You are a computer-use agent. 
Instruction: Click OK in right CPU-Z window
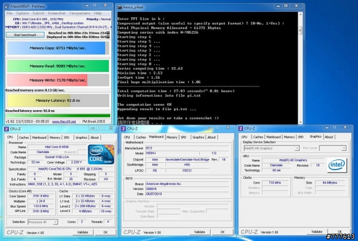[x=340, y=231]
